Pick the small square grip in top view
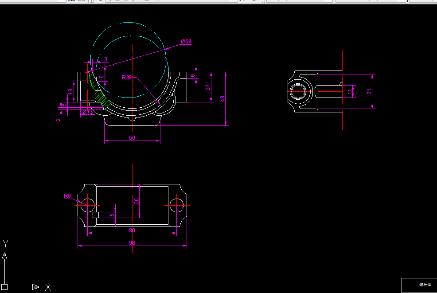The width and height of the screenshot is (437, 293). (96, 215)
